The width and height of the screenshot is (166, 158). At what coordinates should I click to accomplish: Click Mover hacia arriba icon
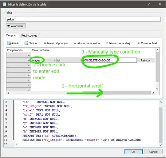pos(75,43)
